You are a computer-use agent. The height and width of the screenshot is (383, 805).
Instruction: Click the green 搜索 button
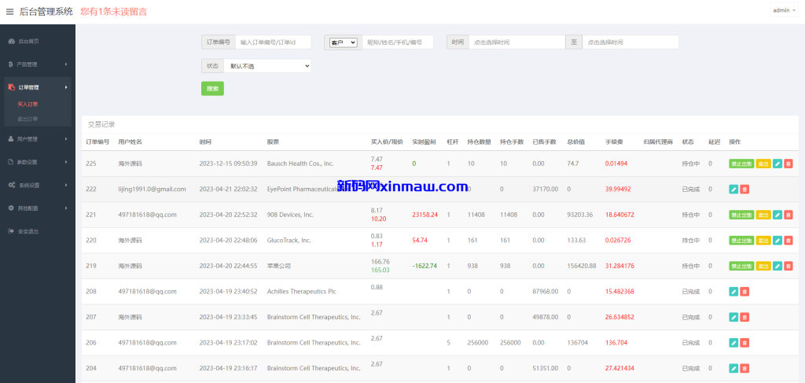212,88
